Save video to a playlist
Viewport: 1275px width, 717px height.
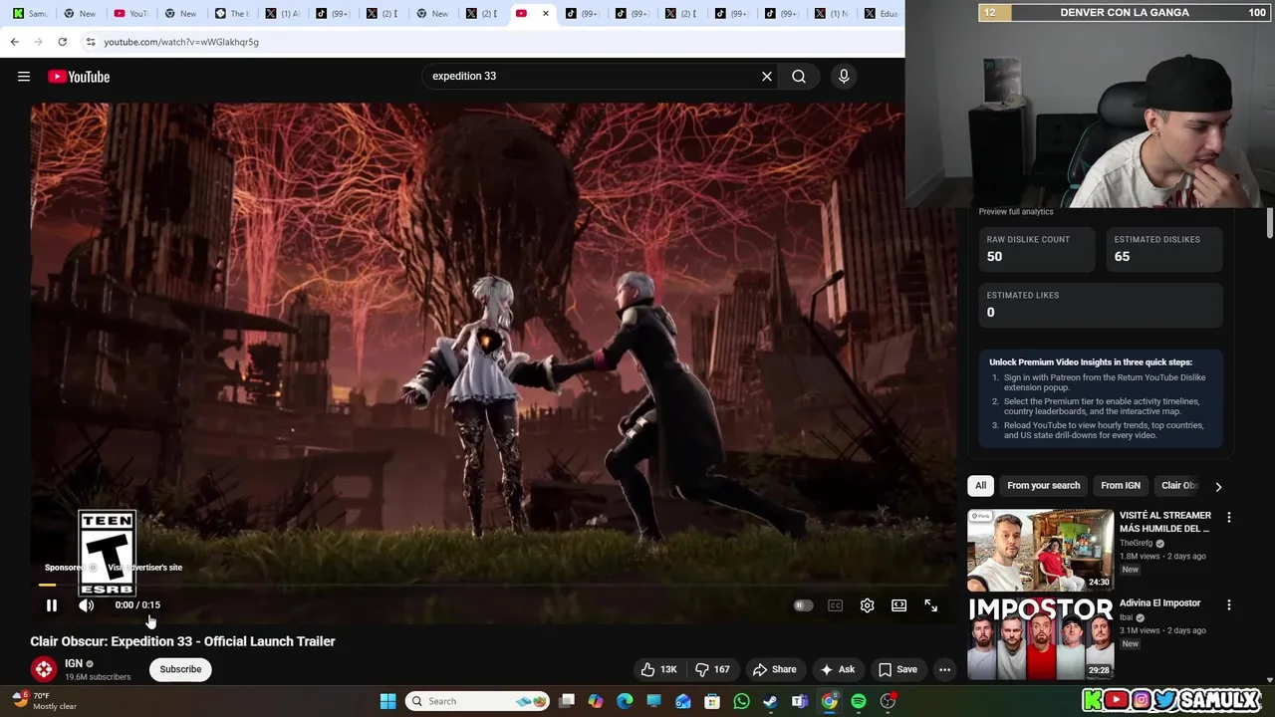(x=897, y=669)
